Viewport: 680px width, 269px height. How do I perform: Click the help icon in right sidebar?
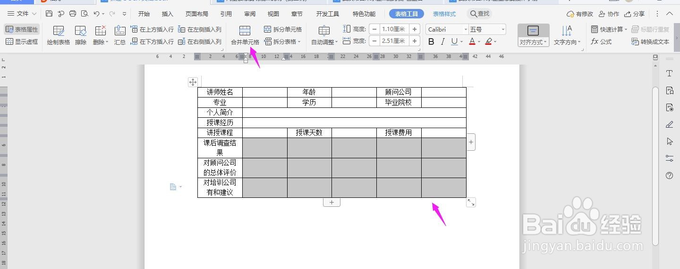pyautogui.click(x=669, y=175)
